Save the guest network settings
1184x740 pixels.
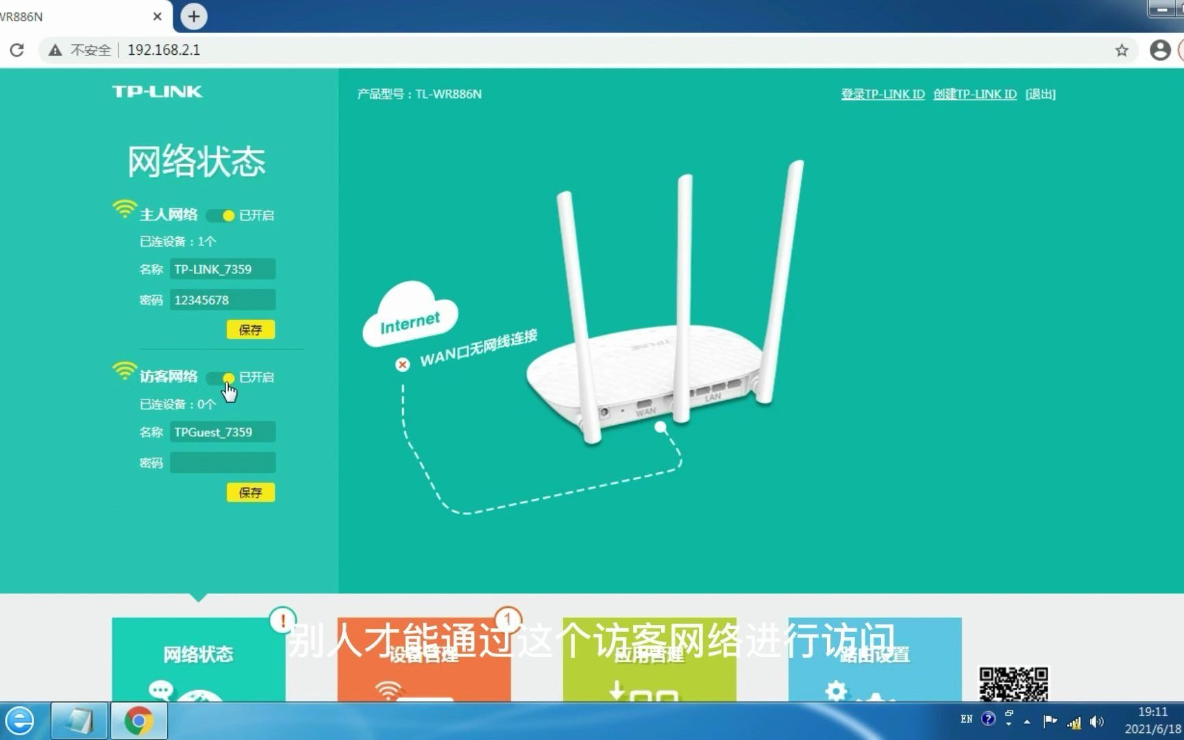pyautogui.click(x=251, y=493)
